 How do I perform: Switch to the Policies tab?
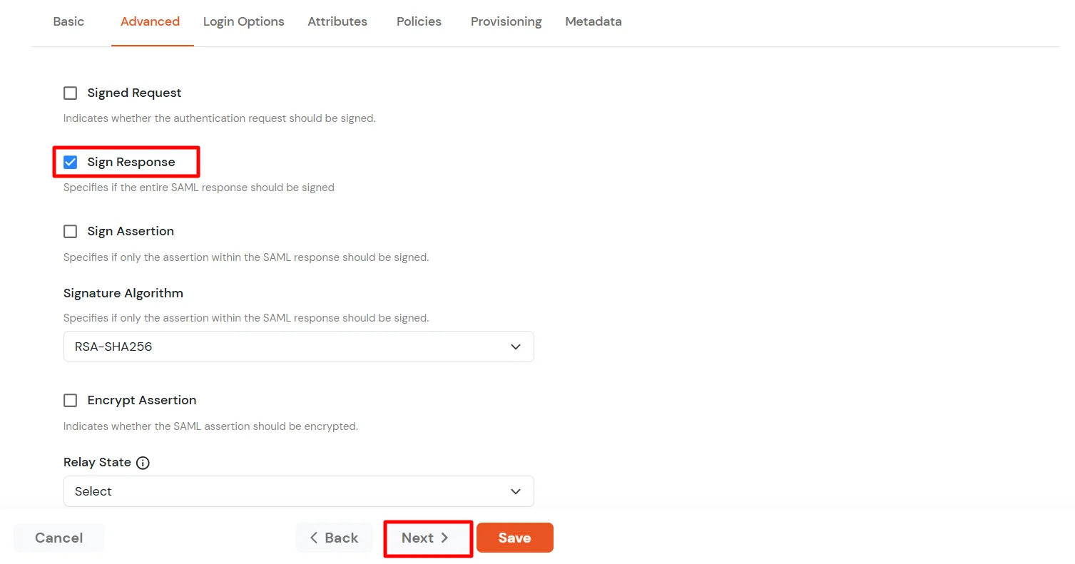pyautogui.click(x=418, y=21)
